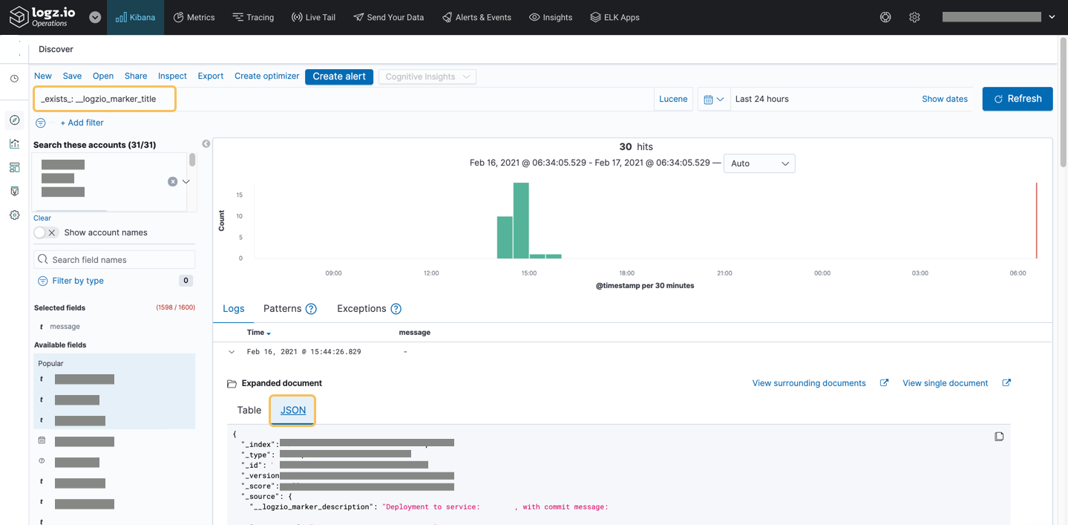Copy the JSON document using the copy icon
This screenshot has height=525, width=1068.
click(999, 437)
